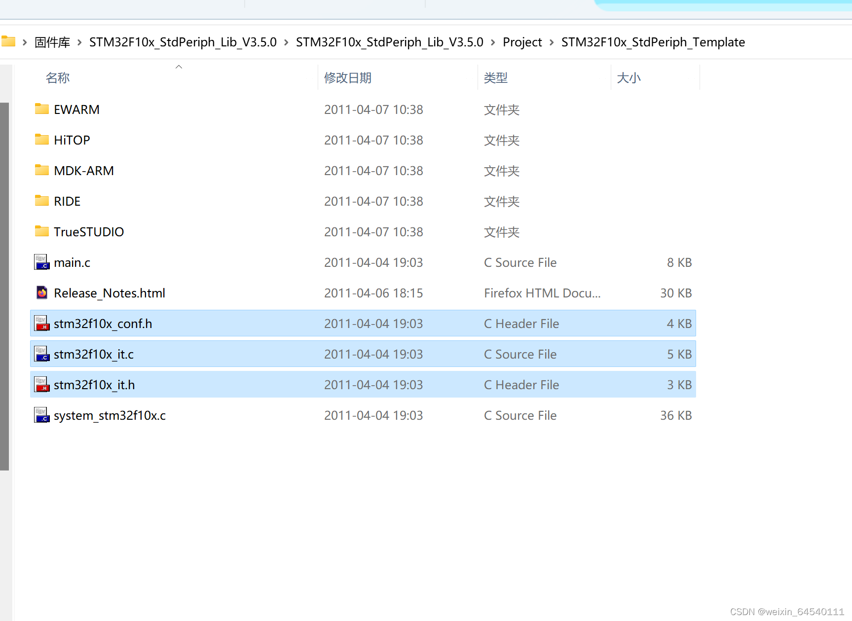852x621 pixels.
Task: Click the Firefox icon next to Release_Notes.html
Action: 41,292
